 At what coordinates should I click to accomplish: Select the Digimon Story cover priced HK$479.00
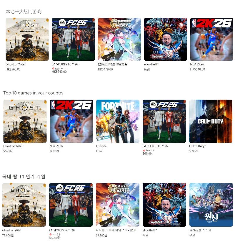pyautogui.click(x=119, y=39)
